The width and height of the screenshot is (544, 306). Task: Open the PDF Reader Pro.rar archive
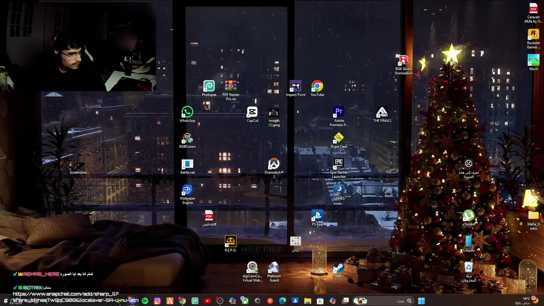(231, 91)
